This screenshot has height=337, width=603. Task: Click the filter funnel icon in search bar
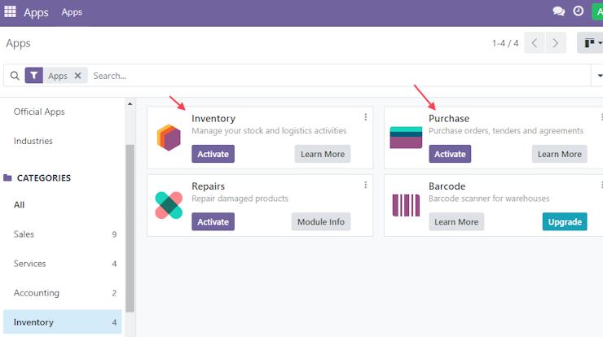(34, 76)
